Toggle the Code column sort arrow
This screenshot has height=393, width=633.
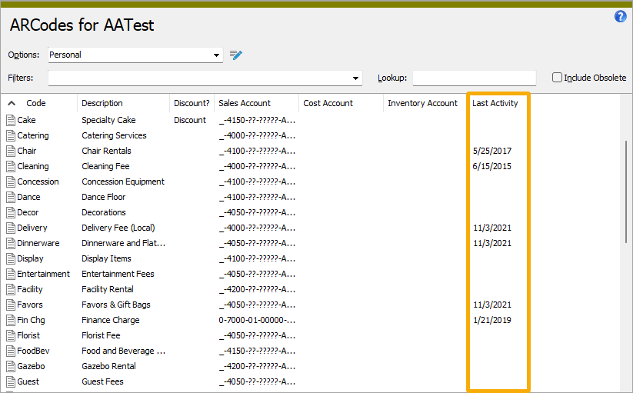pyautogui.click(x=12, y=103)
